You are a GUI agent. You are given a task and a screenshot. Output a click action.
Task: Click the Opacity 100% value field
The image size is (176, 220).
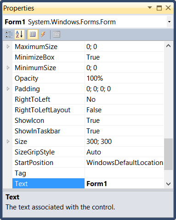point(124,78)
